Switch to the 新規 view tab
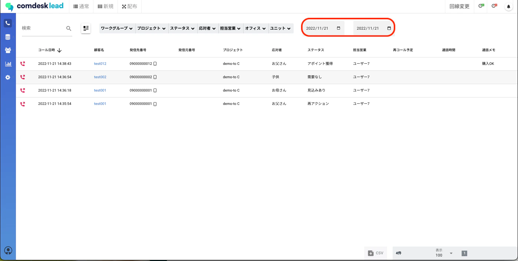This screenshot has height=261, width=518. [x=105, y=6]
